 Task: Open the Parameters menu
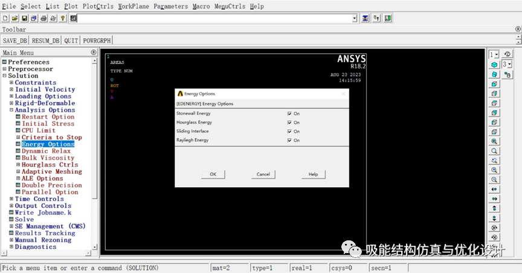(x=171, y=6)
